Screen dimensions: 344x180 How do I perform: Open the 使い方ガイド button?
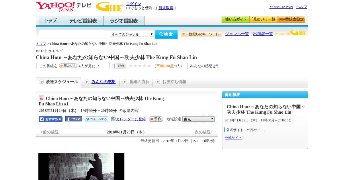[x=235, y=19]
